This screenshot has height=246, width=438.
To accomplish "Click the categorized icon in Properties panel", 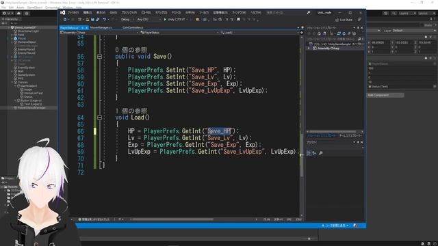I will pyautogui.click(x=309, y=153).
